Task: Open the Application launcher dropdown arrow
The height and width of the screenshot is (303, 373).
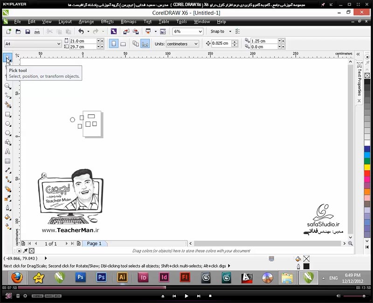Action: pyautogui.click(x=156, y=31)
